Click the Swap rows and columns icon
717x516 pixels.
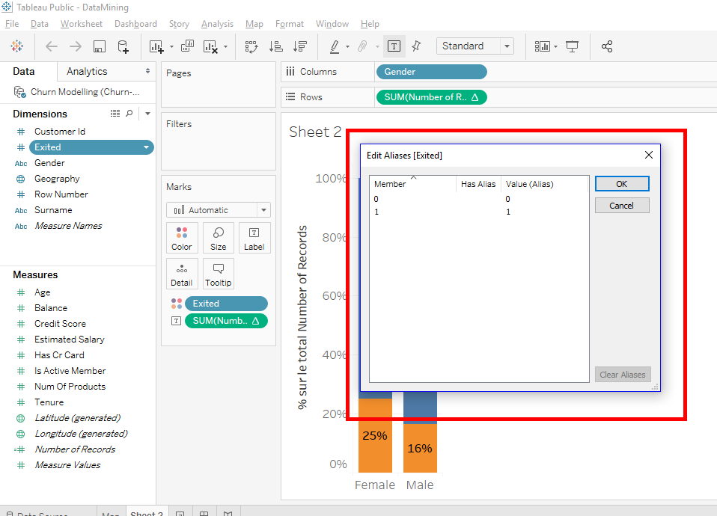[x=251, y=46]
